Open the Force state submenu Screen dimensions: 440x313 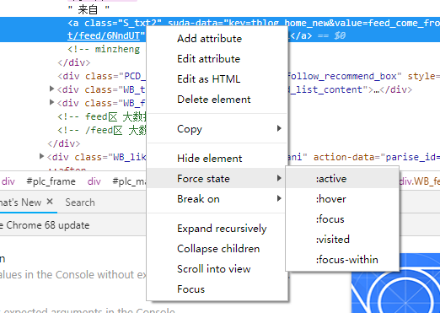click(217, 178)
